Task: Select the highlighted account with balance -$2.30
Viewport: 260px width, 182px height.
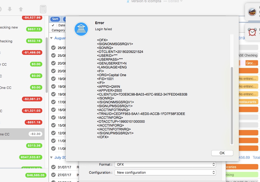Action: pyautogui.click(x=22, y=134)
